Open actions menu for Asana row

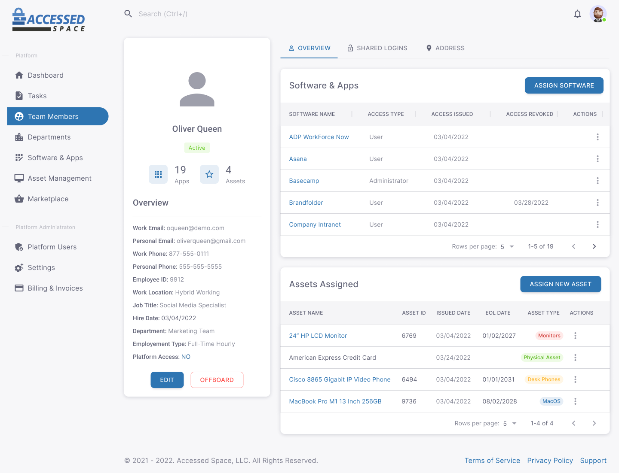(598, 159)
